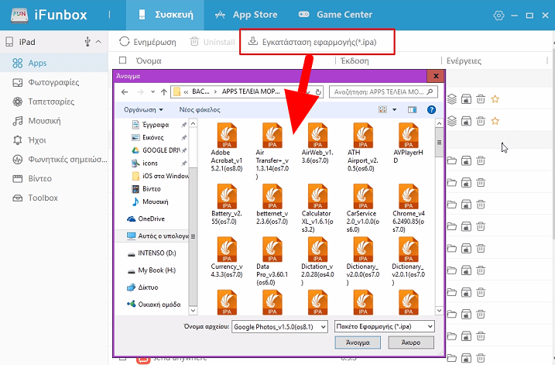Select Apps in the sidebar

click(x=54, y=63)
